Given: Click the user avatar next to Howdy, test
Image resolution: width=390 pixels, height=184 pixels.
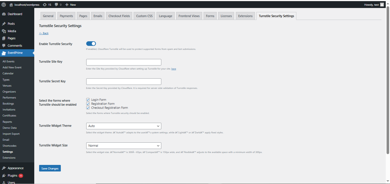Looking at the screenshot, I should coord(382,5).
